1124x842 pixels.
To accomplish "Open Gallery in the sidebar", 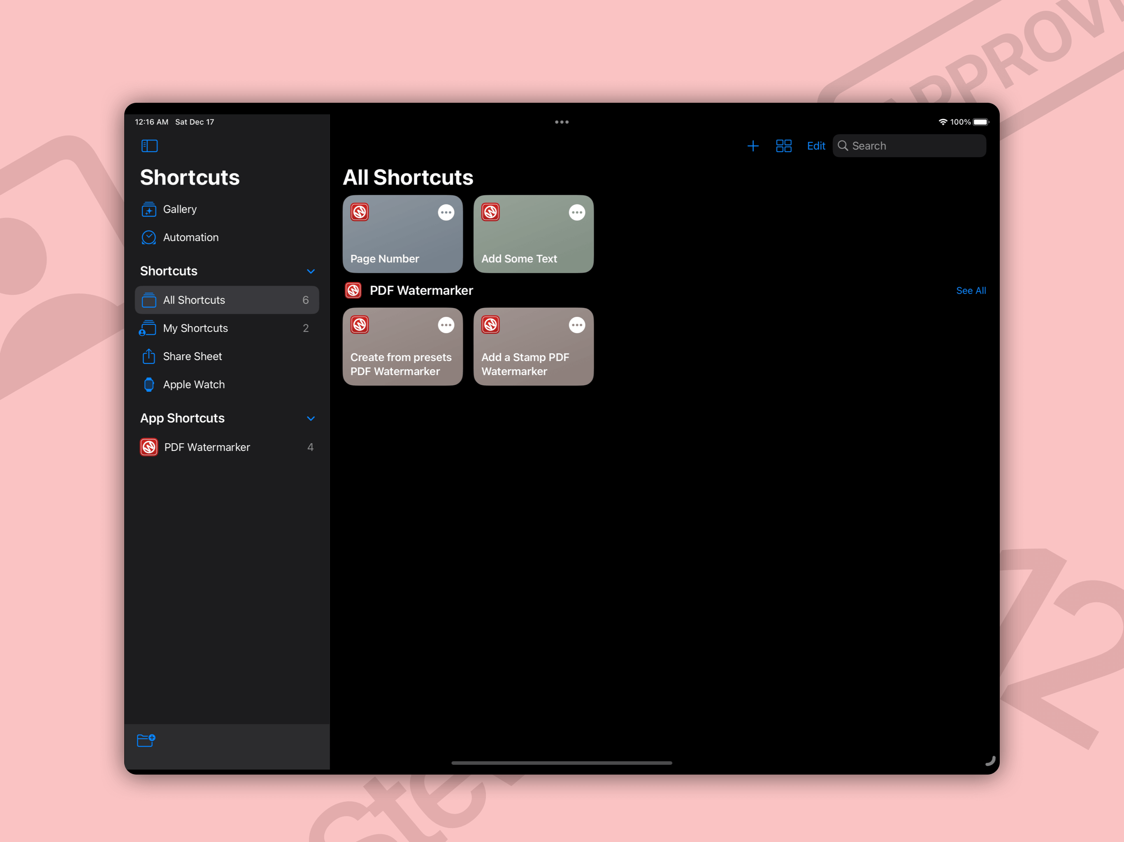I will pos(227,209).
